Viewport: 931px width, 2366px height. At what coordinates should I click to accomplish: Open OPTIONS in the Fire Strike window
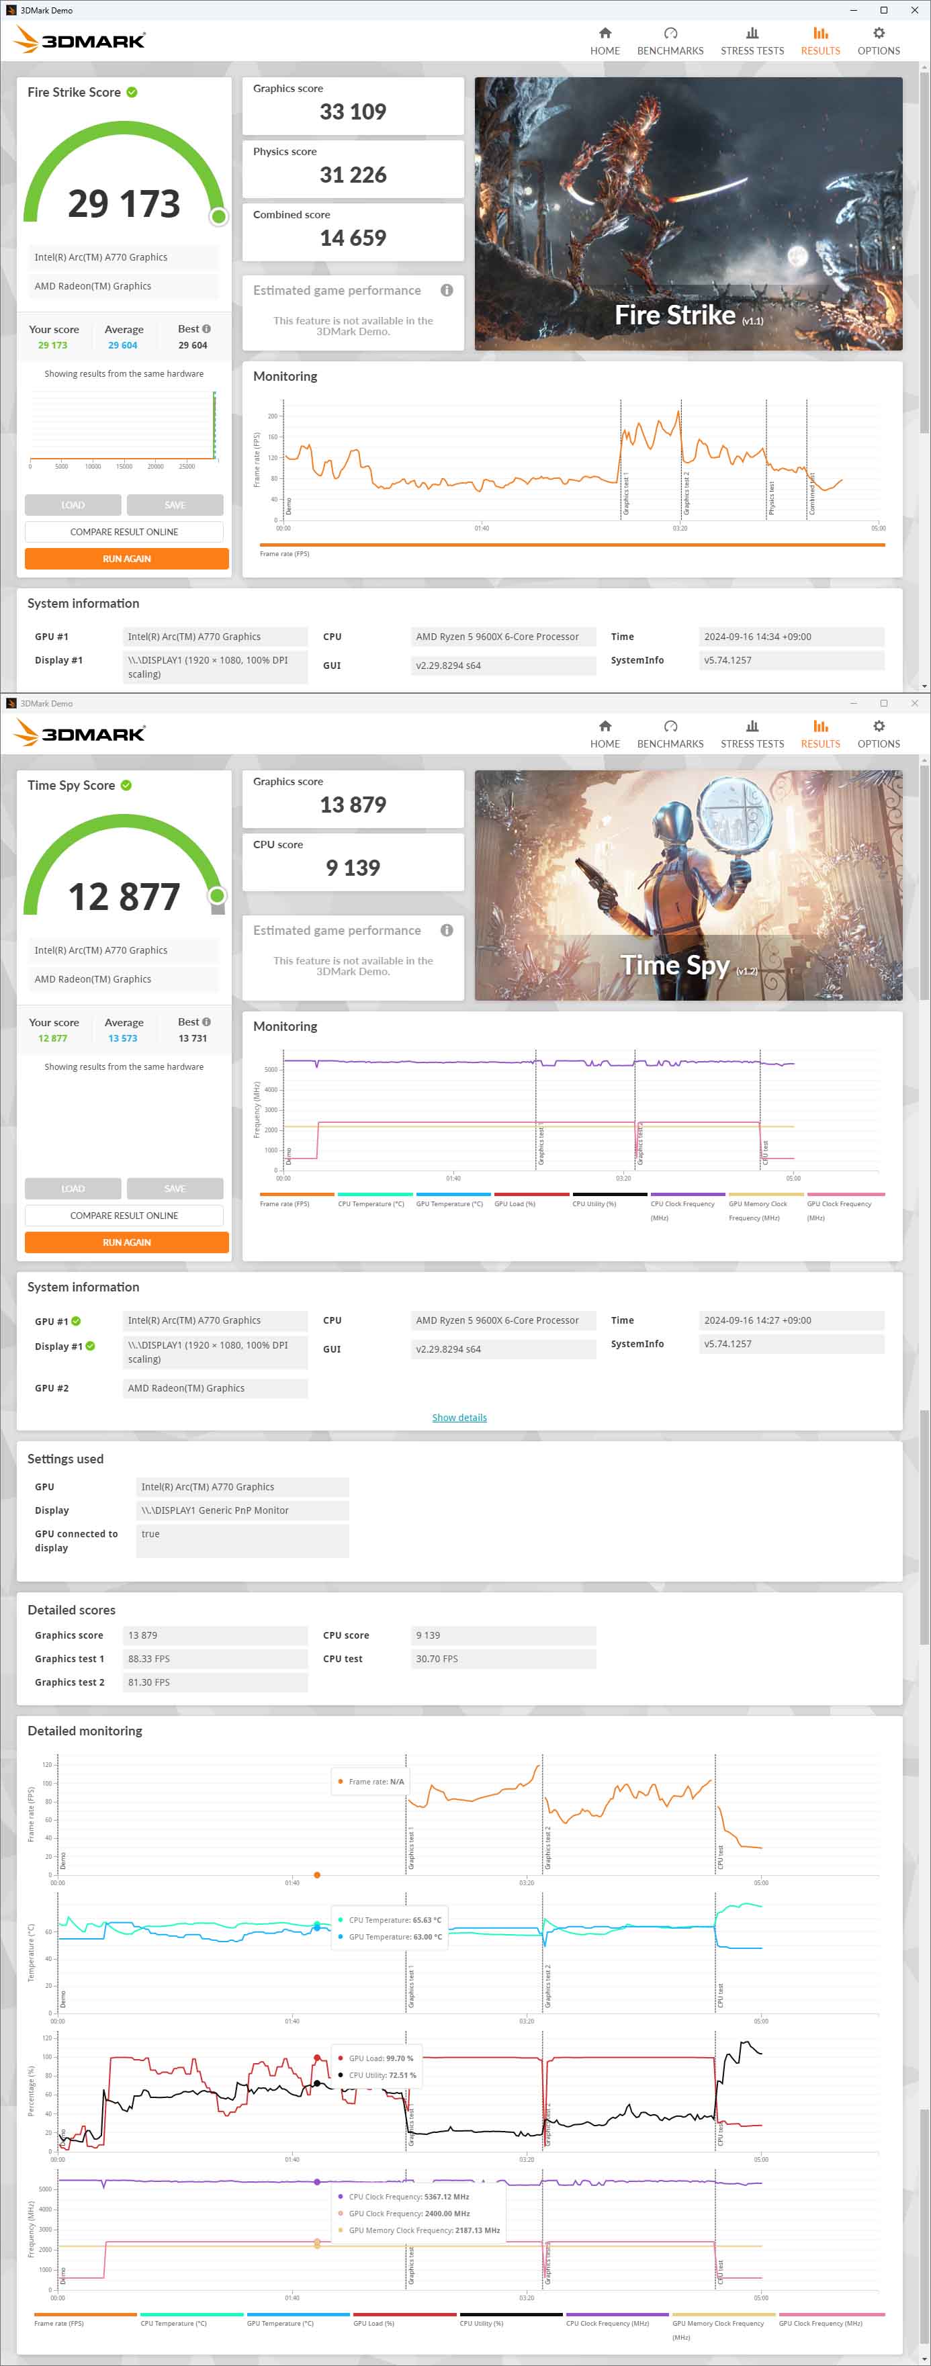click(x=879, y=42)
